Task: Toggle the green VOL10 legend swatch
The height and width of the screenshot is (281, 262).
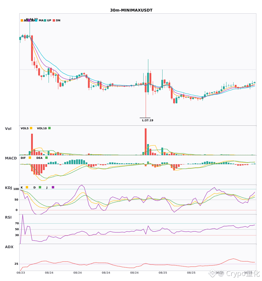Action: coord(49,128)
